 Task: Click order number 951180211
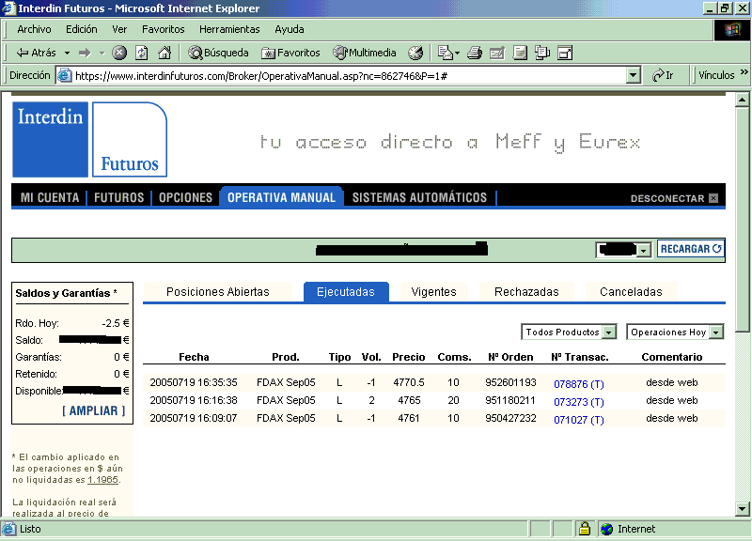[x=509, y=400]
